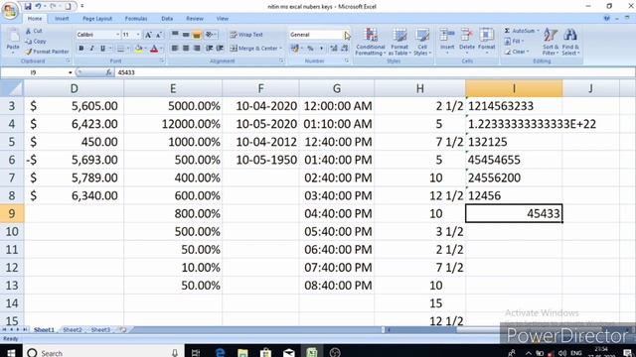Open Format as Table gallery
Image resolution: width=636 pixels, height=357 pixels.
pos(399,42)
